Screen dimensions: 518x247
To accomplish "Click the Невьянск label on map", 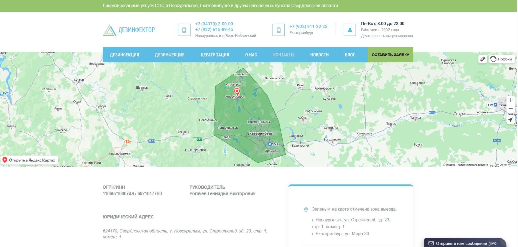I will [241, 74].
